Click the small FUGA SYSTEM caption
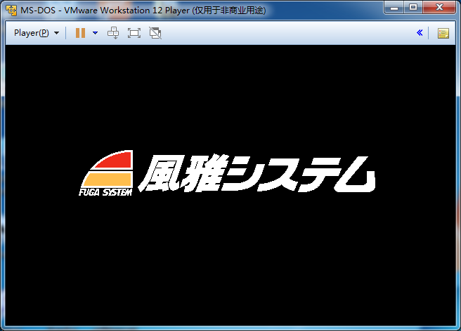This screenshot has width=461, height=331. pyautogui.click(x=105, y=193)
